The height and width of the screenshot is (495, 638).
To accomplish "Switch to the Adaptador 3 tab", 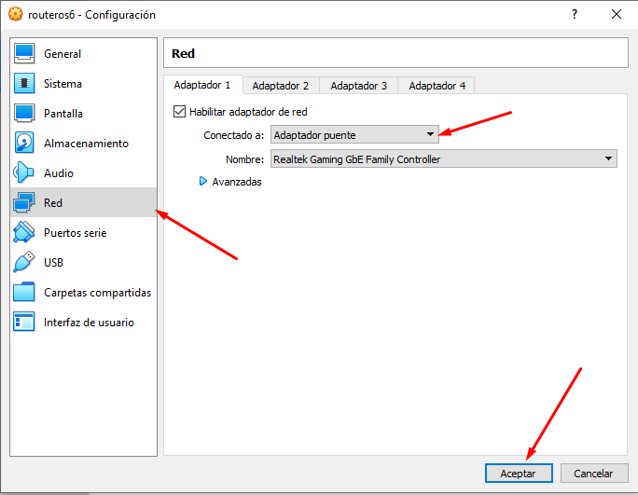I will pos(358,86).
